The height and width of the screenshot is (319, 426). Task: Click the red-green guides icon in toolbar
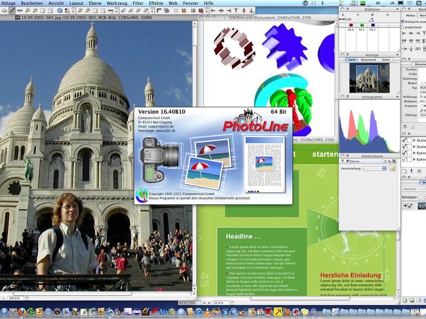click(x=201, y=10)
